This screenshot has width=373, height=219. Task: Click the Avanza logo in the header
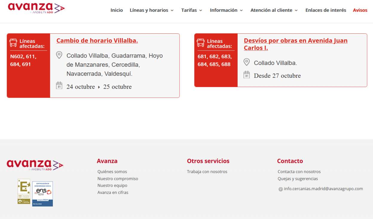coord(36,8)
